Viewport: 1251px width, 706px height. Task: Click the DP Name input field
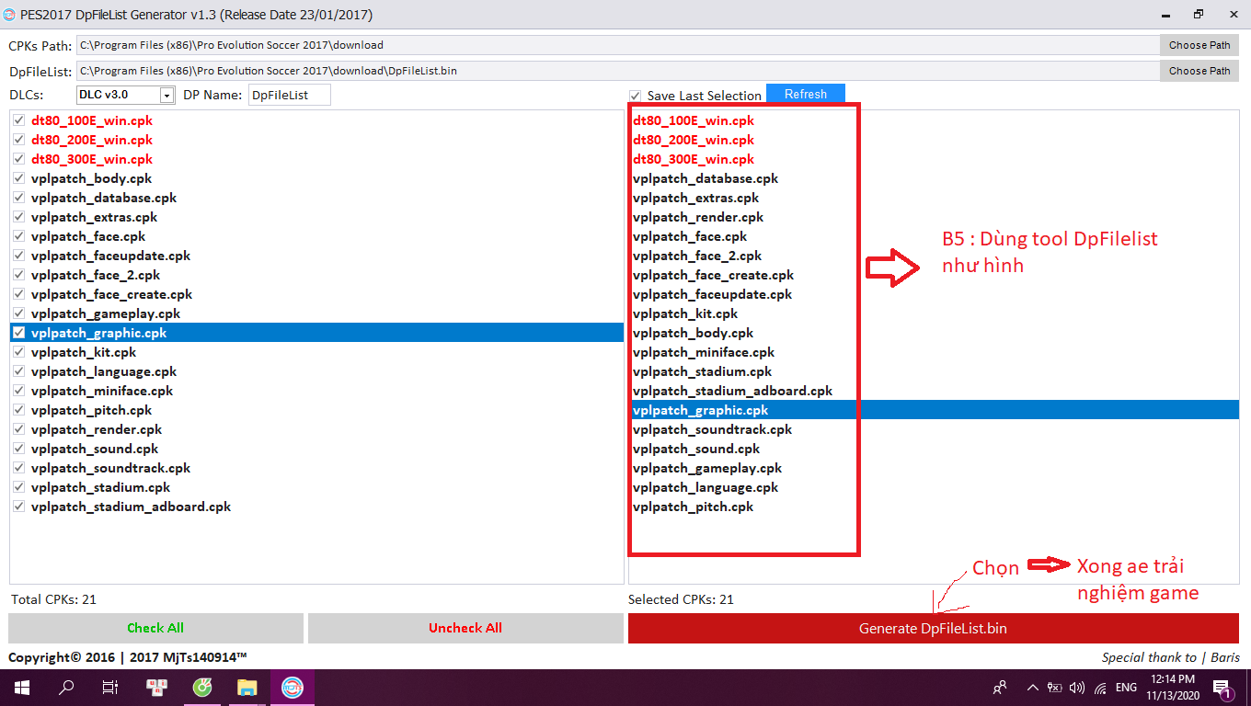tap(289, 95)
